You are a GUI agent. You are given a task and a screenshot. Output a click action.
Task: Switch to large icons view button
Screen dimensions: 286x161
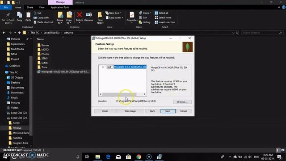(x=283, y=150)
